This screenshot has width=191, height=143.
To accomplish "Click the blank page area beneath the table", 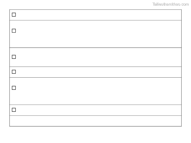I will point(95,135).
